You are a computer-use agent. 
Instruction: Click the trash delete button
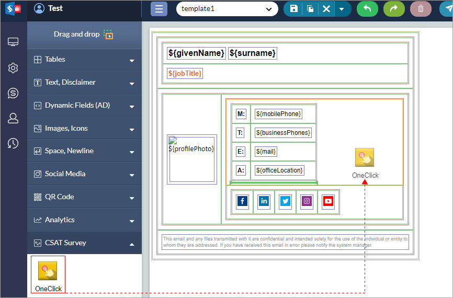(421, 9)
